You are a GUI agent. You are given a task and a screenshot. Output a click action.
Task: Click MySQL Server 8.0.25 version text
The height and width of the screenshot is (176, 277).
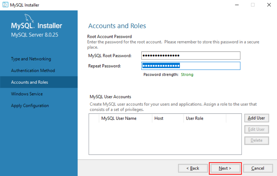coord(35,35)
